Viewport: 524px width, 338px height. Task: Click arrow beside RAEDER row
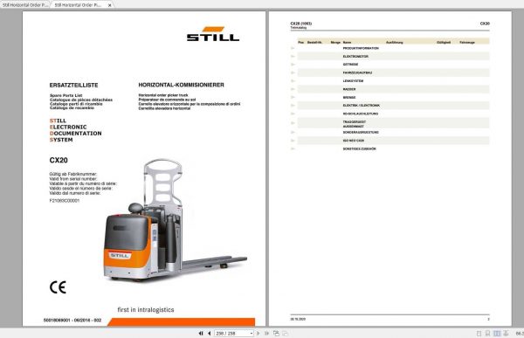tap(293, 89)
